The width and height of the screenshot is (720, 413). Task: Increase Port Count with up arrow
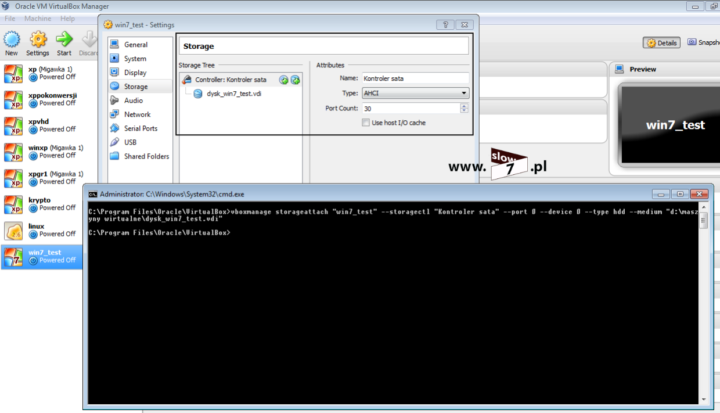(x=464, y=106)
